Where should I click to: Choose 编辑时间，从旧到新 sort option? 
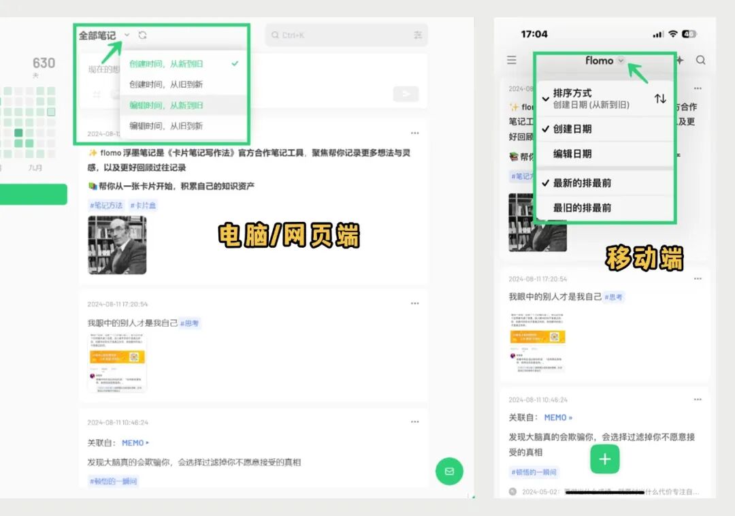[x=184, y=126]
